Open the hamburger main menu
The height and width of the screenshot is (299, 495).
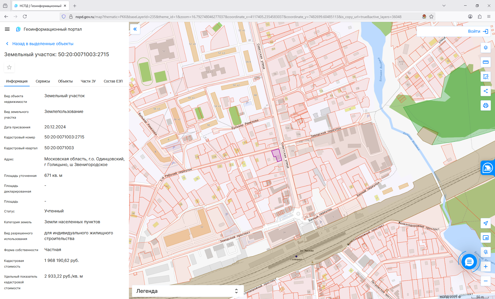click(x=7, y=29)
